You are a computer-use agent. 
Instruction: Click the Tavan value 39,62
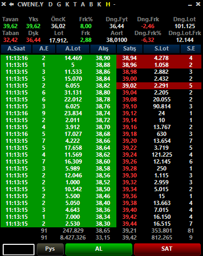pos(10,26)
